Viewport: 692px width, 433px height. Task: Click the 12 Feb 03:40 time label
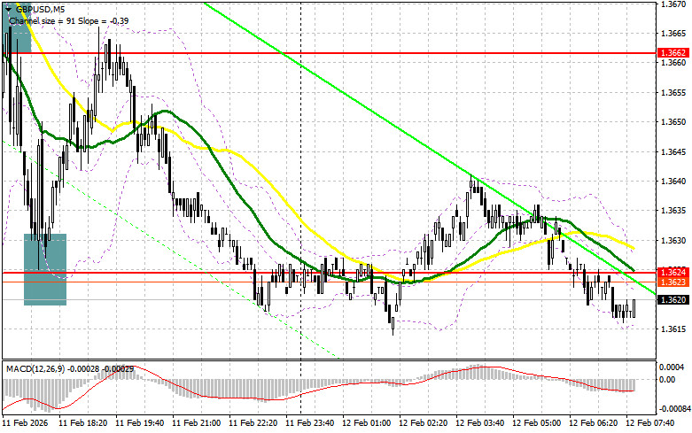tap(479, 423)
